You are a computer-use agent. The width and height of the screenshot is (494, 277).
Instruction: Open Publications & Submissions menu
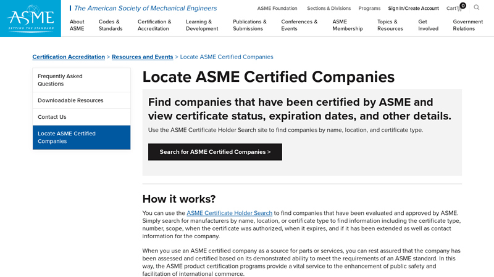(x=249, y=25)
